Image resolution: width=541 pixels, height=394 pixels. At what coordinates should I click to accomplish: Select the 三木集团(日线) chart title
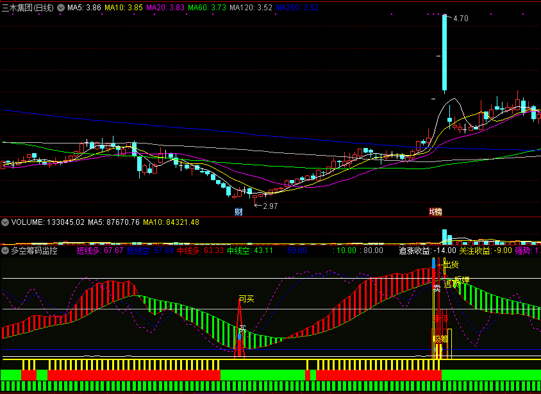28,8
